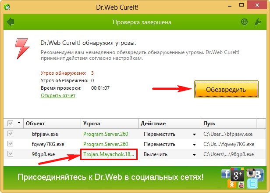Click the Обезвредить button
The height and width of the screenshot is (193, 270).
pos(226,89)
